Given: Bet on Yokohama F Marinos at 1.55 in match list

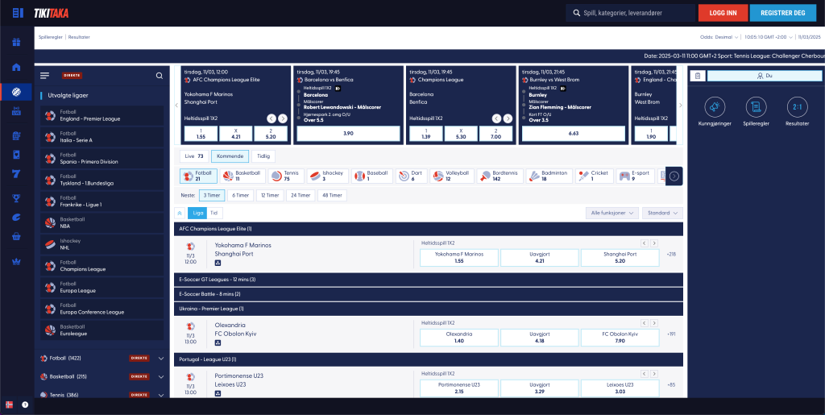Looking at the screenshot, I should 458,257.
